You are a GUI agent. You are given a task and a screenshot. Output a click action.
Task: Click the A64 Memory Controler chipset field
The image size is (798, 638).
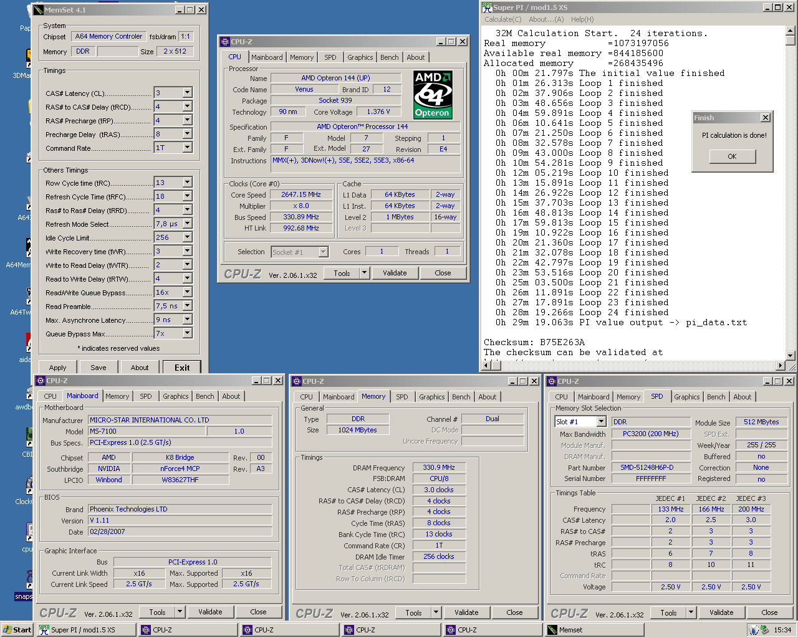point(108,36)
